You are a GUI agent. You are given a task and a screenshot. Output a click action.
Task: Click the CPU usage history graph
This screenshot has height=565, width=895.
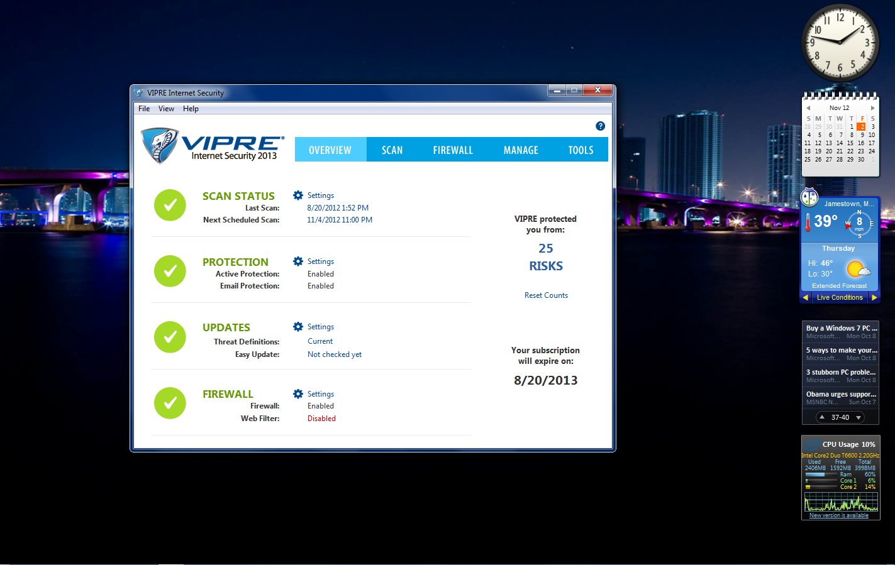pos(841,502)
